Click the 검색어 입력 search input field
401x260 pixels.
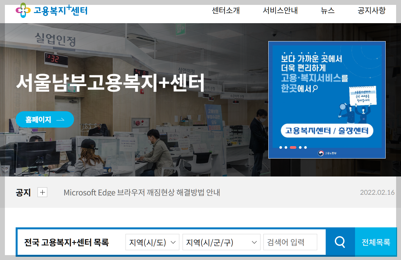coord(290,242)
